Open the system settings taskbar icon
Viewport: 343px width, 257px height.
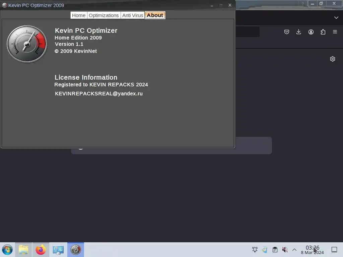pyautogui.click(x=58, y=250)
